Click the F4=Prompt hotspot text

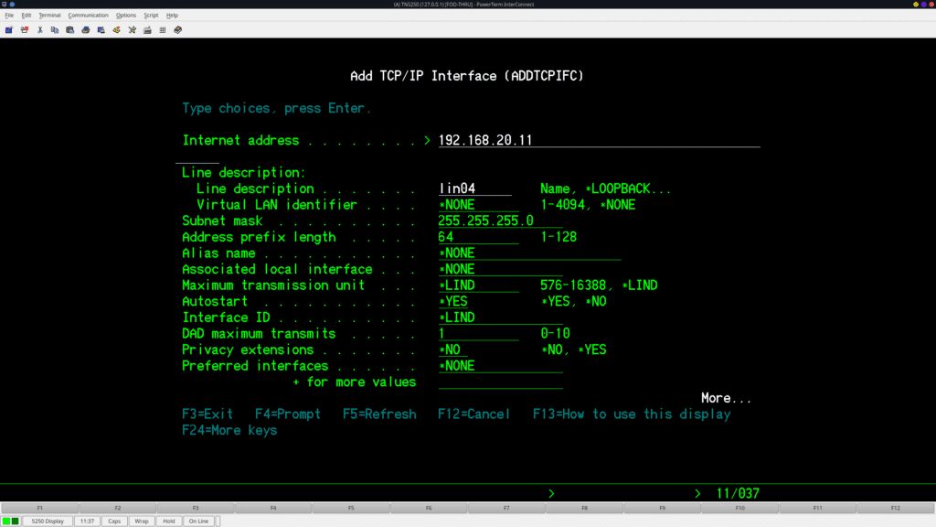[x=288, y=414]
